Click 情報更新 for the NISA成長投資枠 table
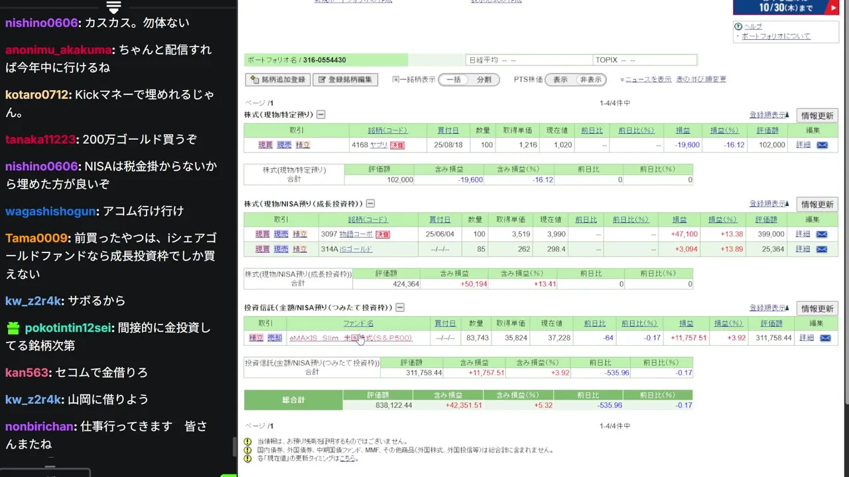 817,205
